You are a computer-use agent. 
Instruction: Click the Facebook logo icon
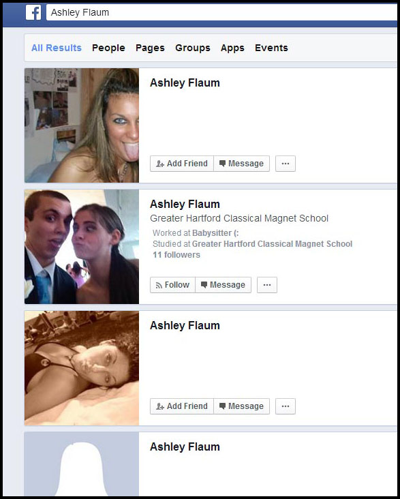pyautogui.click(x=33, y=13)
